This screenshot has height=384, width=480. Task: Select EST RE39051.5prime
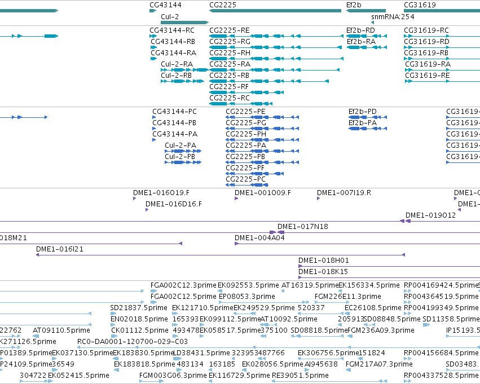point(300,376)
